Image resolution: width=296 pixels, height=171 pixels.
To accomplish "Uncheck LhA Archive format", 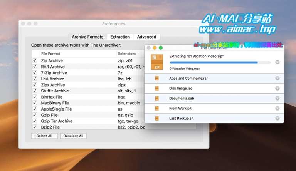I will (35, 79).
